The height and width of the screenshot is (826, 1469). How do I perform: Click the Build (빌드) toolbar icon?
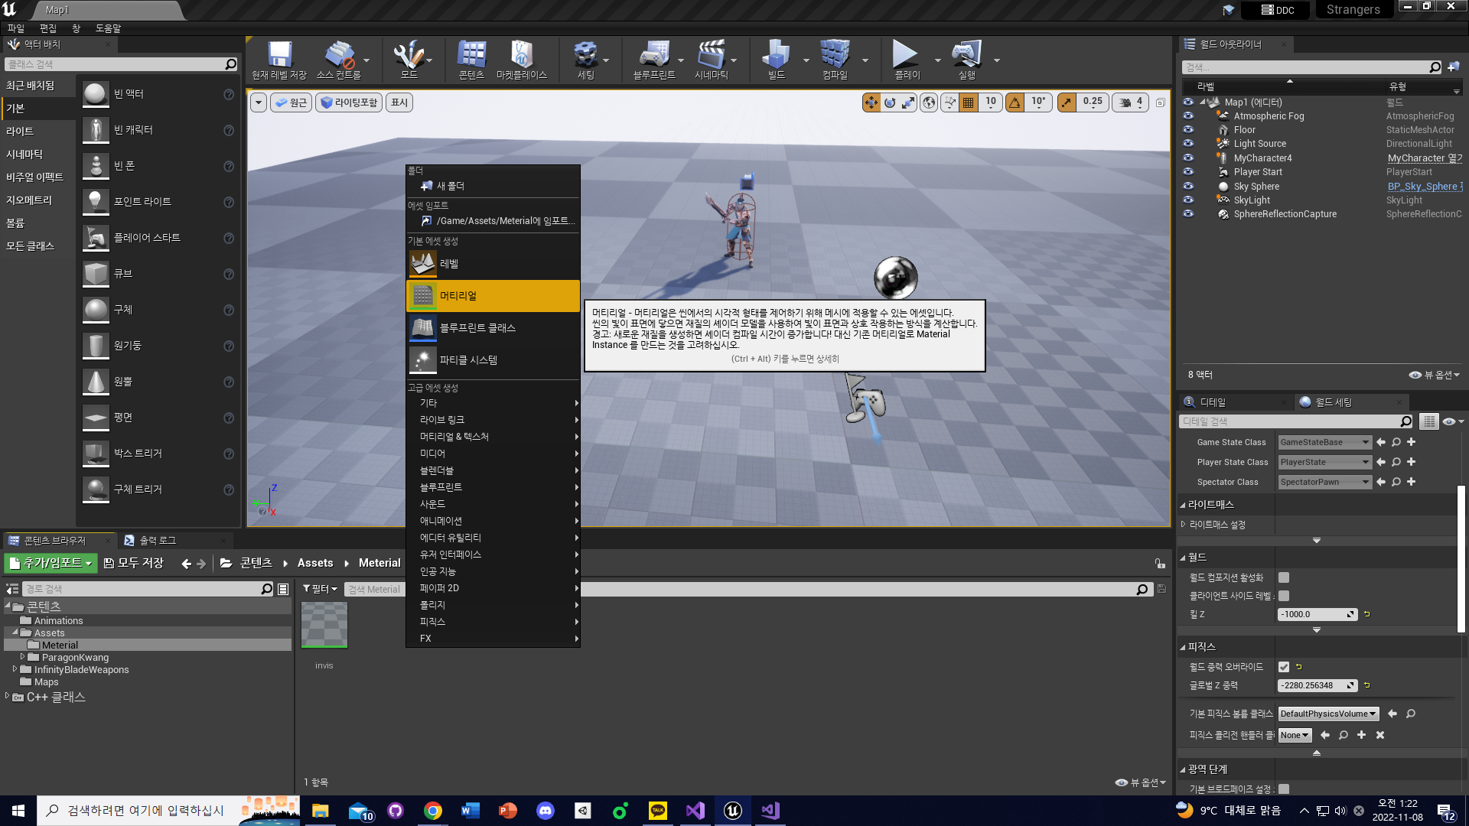(x=776, y=56)
